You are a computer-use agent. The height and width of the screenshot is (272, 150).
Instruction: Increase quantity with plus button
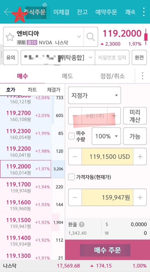tap(114, 116)
